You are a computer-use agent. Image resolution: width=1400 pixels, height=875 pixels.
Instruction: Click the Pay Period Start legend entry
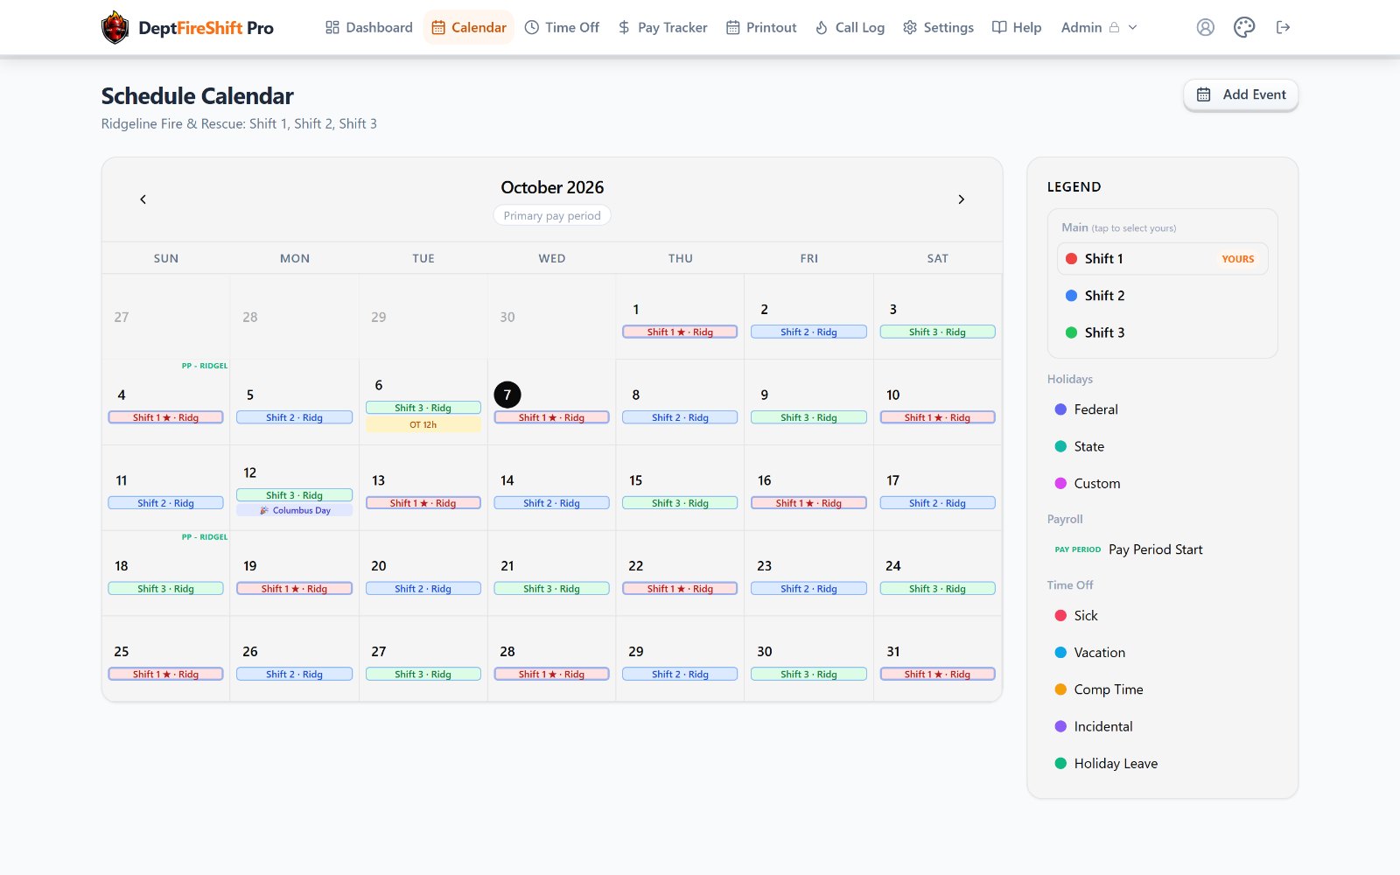(1129, 549)
